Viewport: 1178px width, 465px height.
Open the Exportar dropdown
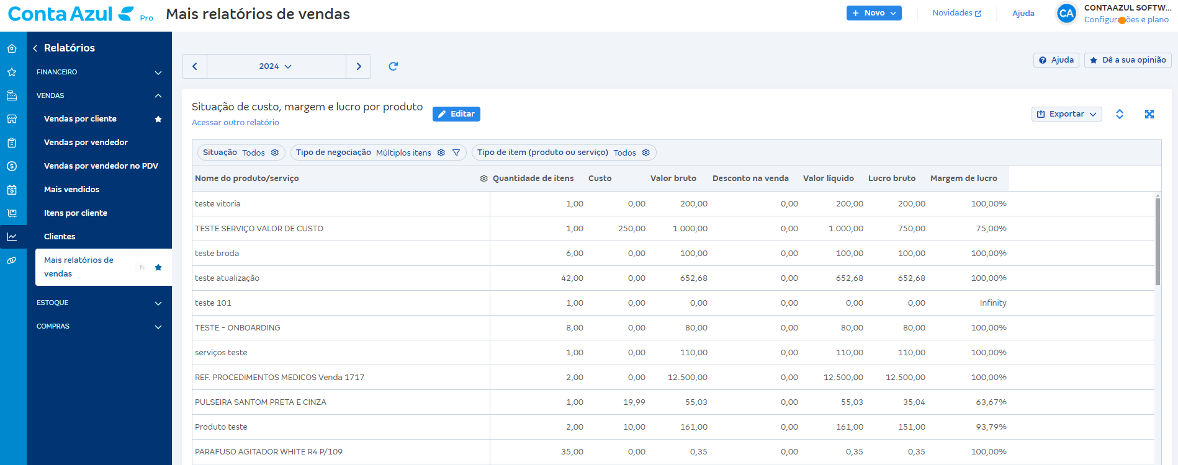tap(1066, 114)
